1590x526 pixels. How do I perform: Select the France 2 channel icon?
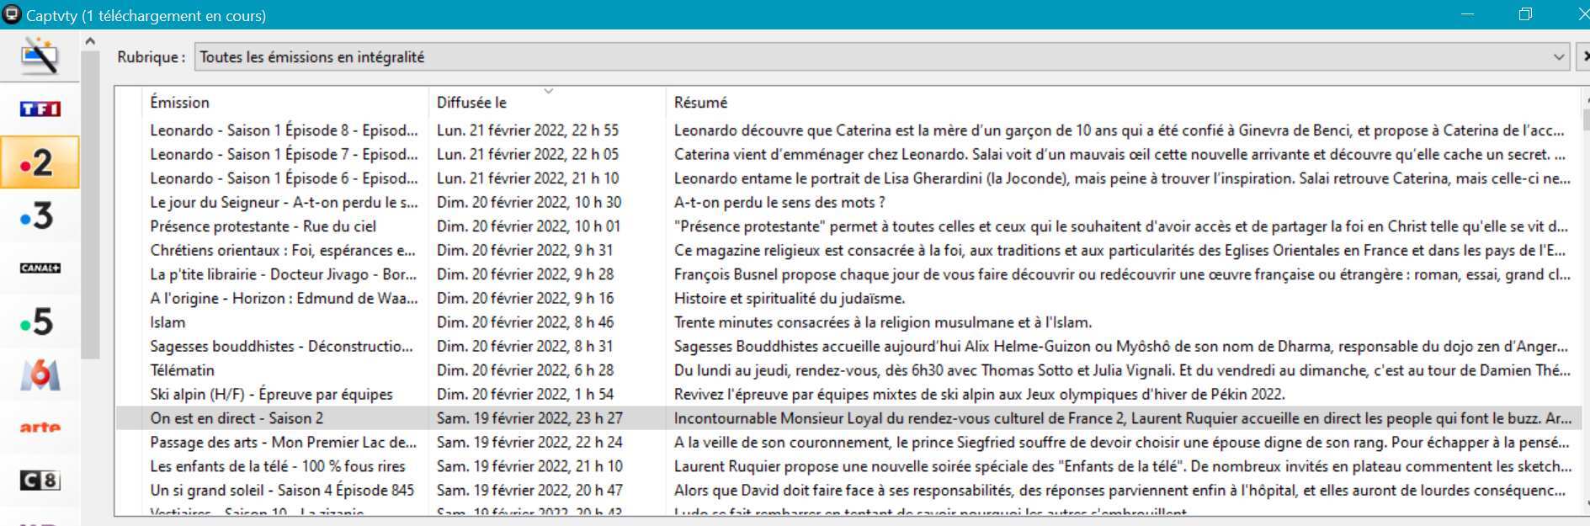coord(40,162)
